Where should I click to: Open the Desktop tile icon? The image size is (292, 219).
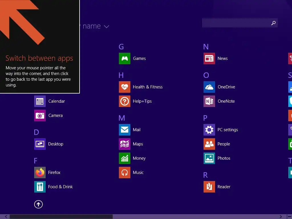pyautogui.click(x=40, y=144)
